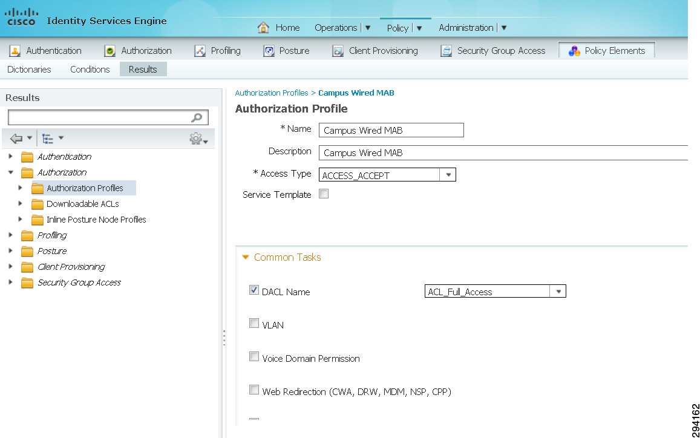Open the back arrow dropdown in Results toolbar
700x438 pixels.
tap(30, 138)
